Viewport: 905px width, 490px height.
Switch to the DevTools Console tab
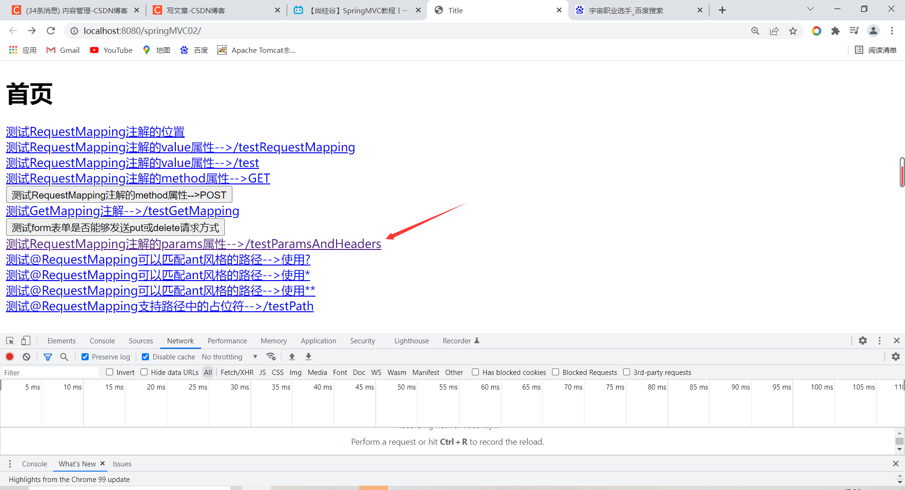102,341
